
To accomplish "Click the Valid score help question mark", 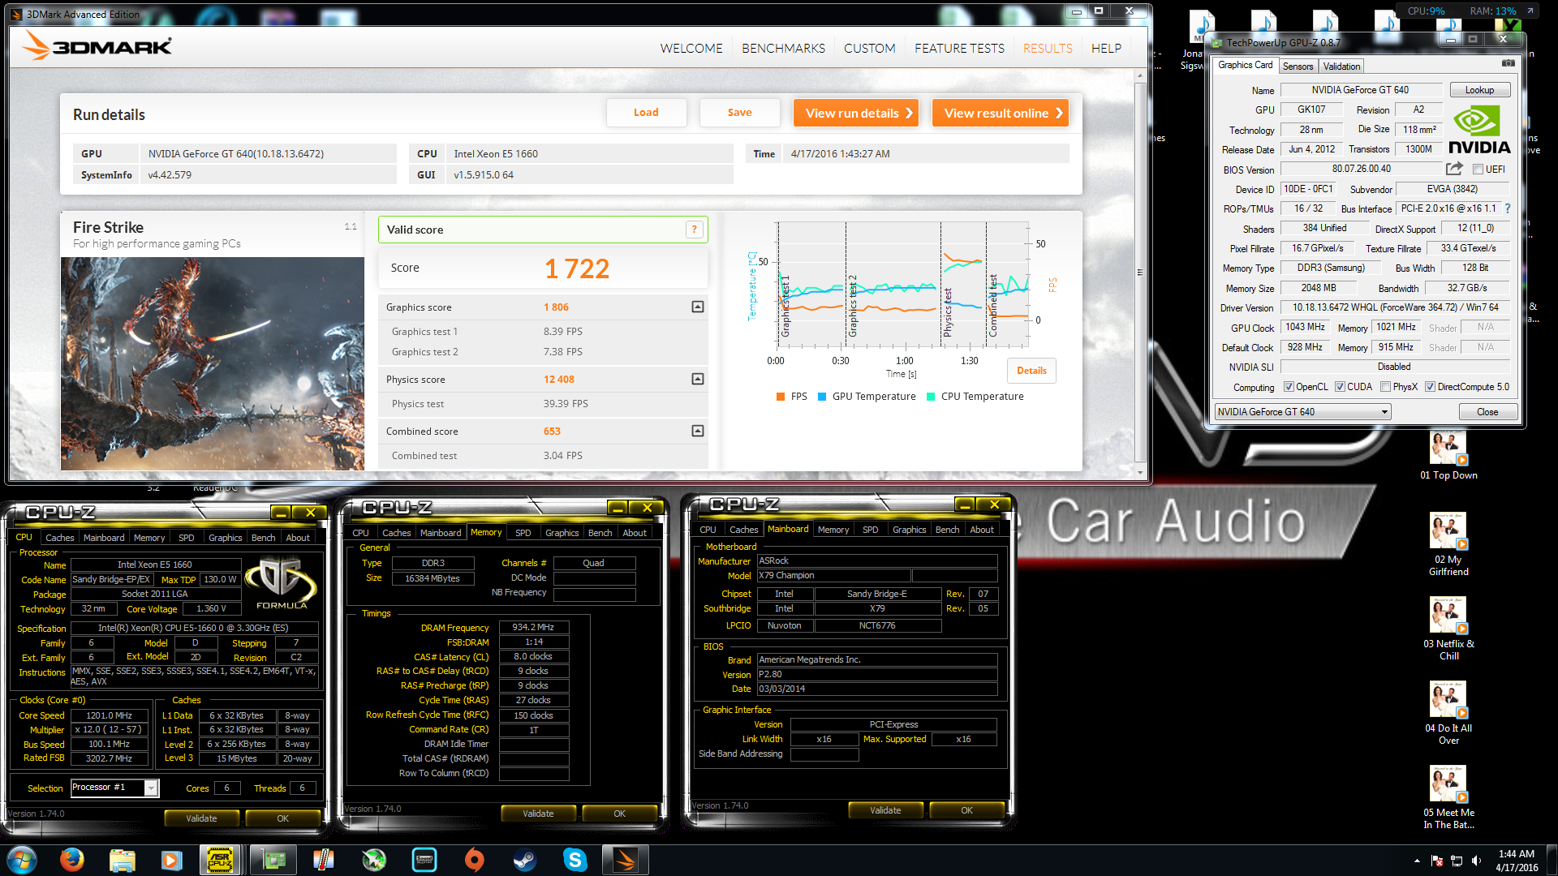I will (x=695, y=230).
